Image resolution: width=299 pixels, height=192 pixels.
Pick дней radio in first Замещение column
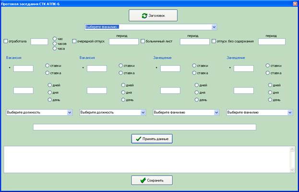(x=197, y=85)
